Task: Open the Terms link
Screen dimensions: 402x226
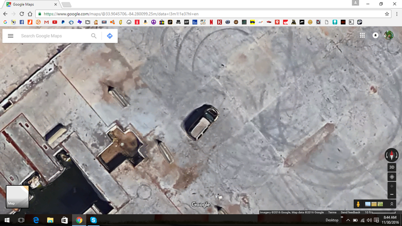Action: pyautogui.click(x=332, y=212)
